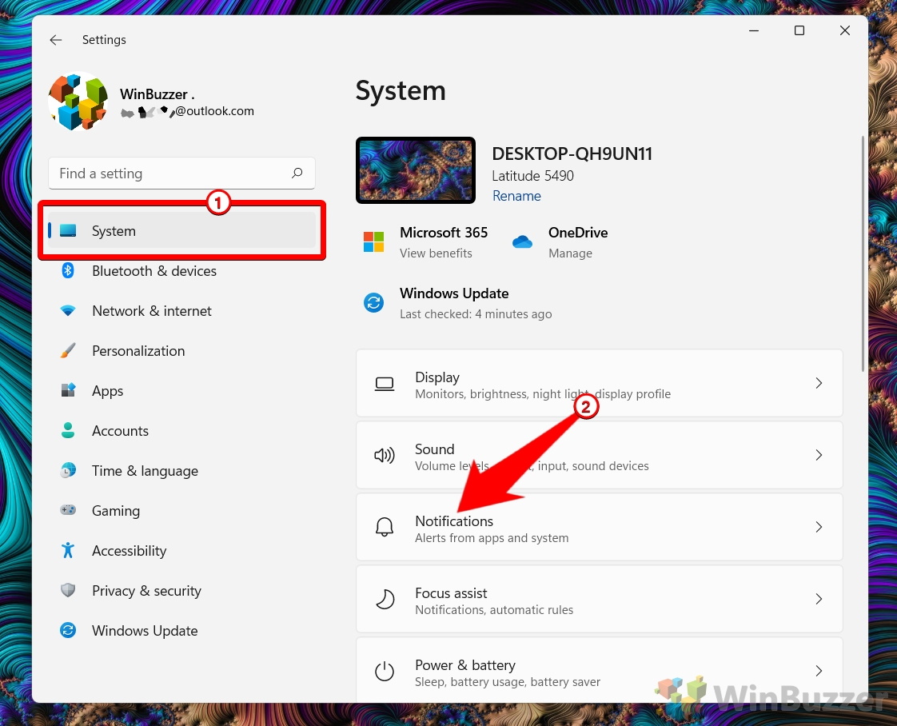Viewport: 897px width, 726px height.
Task: Minimize the Settings window
Action: pyautogui.click(x=754, y=31)
